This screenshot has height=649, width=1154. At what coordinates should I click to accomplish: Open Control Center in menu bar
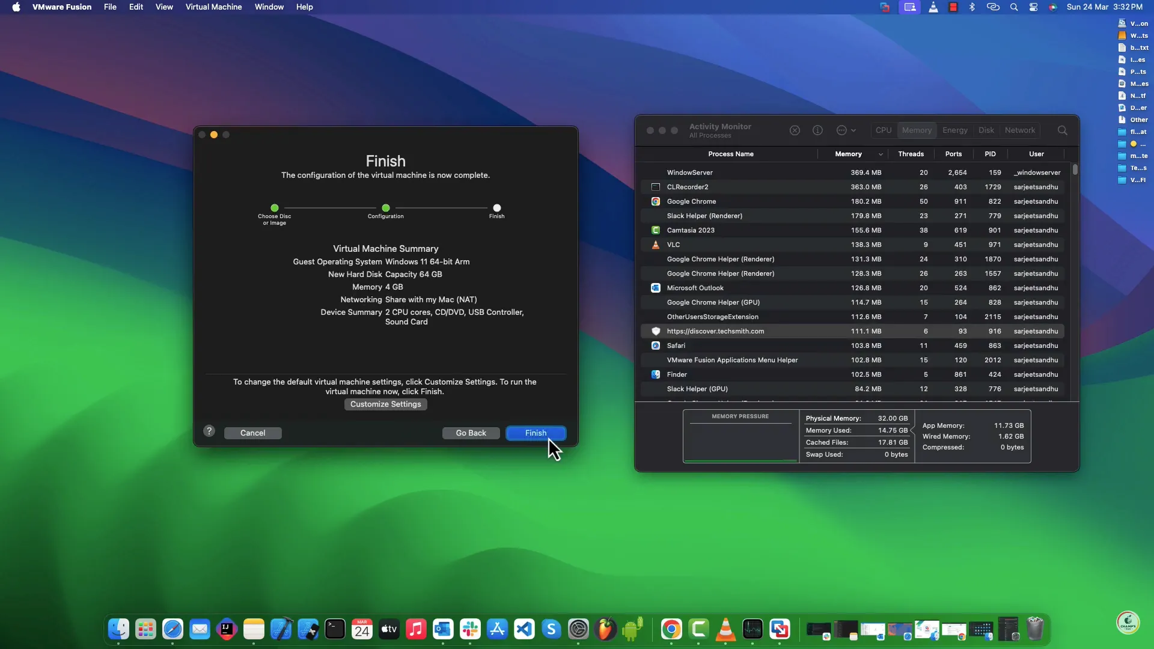1033,7
